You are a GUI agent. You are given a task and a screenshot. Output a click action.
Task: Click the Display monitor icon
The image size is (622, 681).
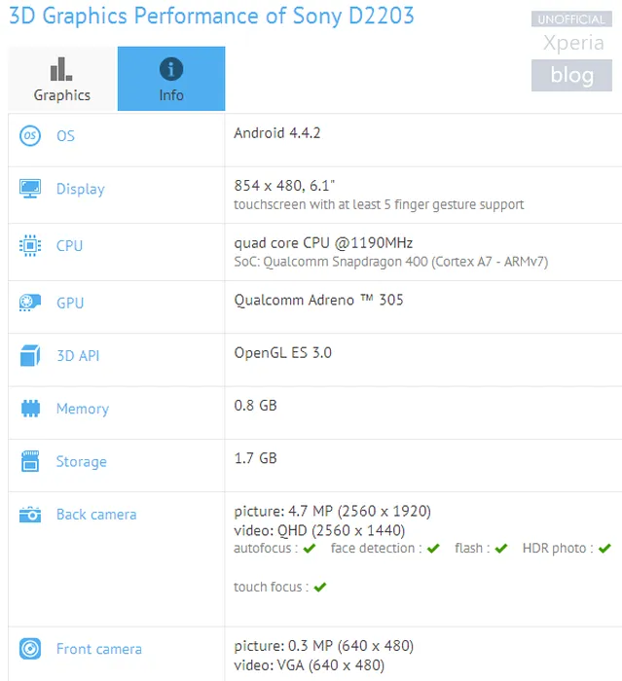(x=30, y=189)
